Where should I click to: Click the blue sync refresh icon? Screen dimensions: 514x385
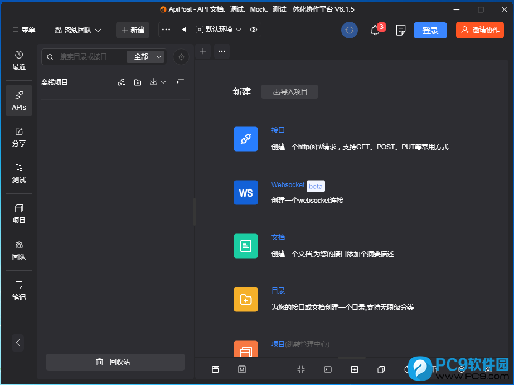pos(350,30)
